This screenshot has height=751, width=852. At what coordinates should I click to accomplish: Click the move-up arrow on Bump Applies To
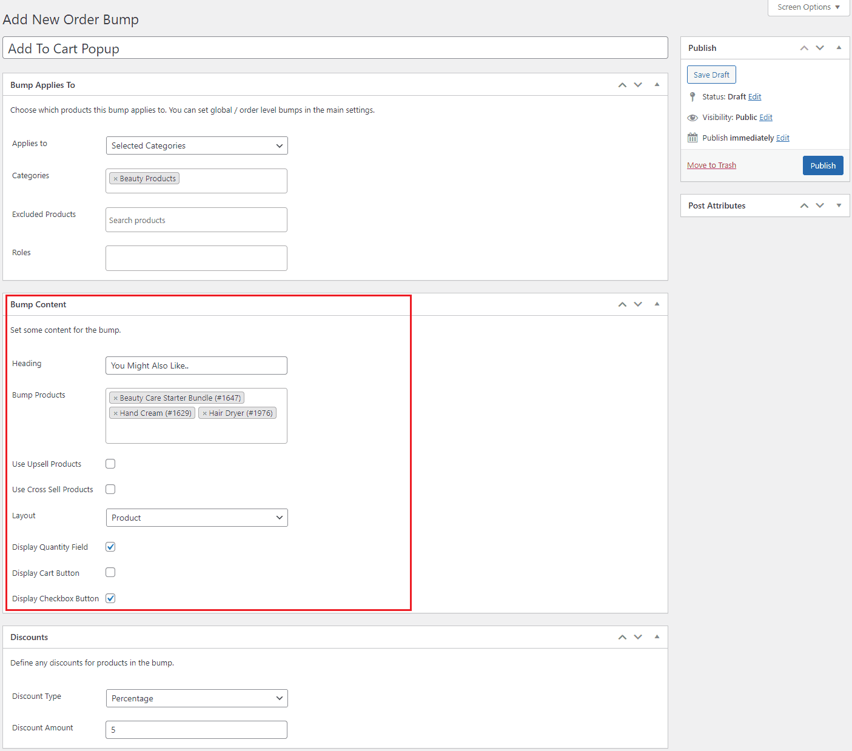point(622,84)
